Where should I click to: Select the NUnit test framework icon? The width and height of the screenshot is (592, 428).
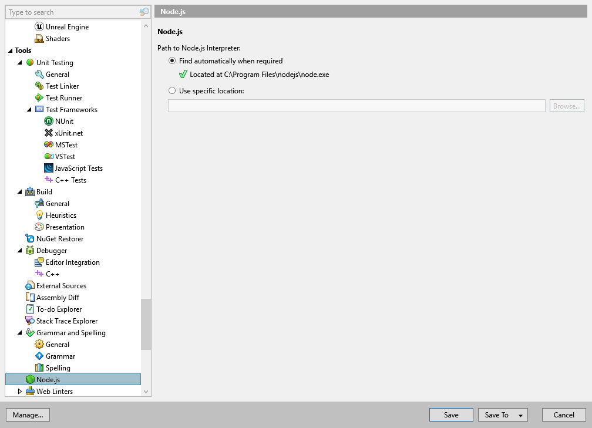50,121
